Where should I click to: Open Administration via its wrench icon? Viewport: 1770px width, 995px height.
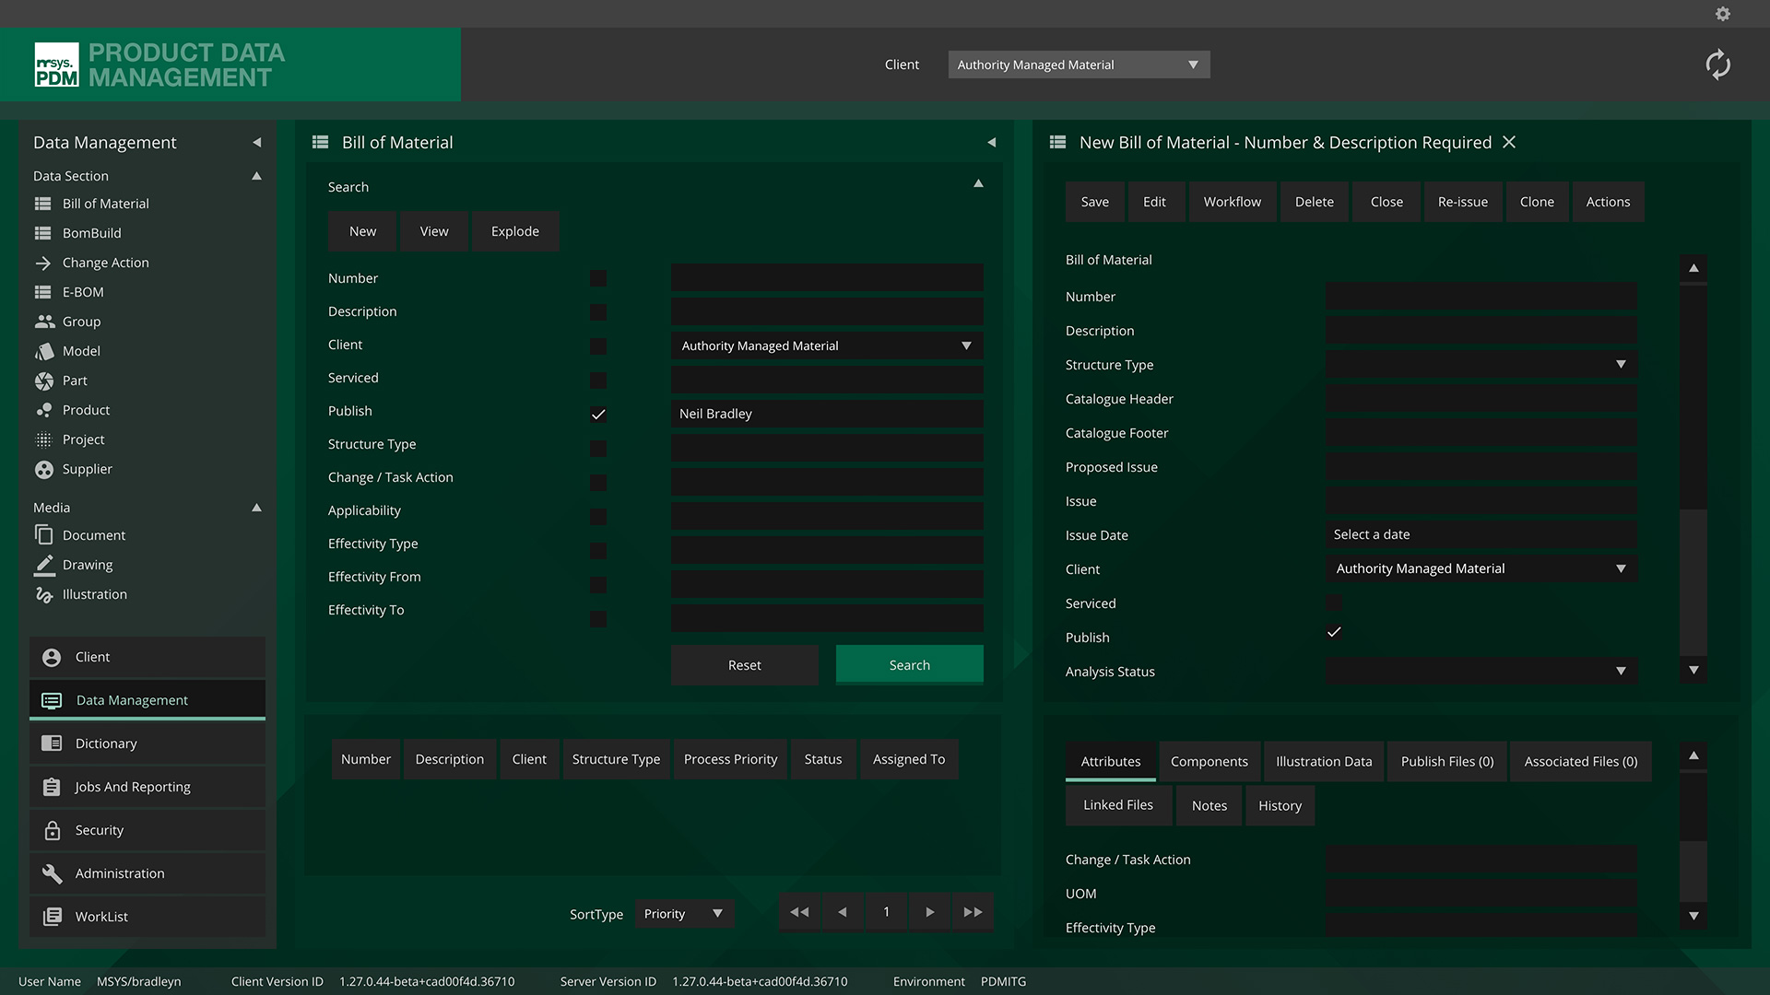click(53, 873)
